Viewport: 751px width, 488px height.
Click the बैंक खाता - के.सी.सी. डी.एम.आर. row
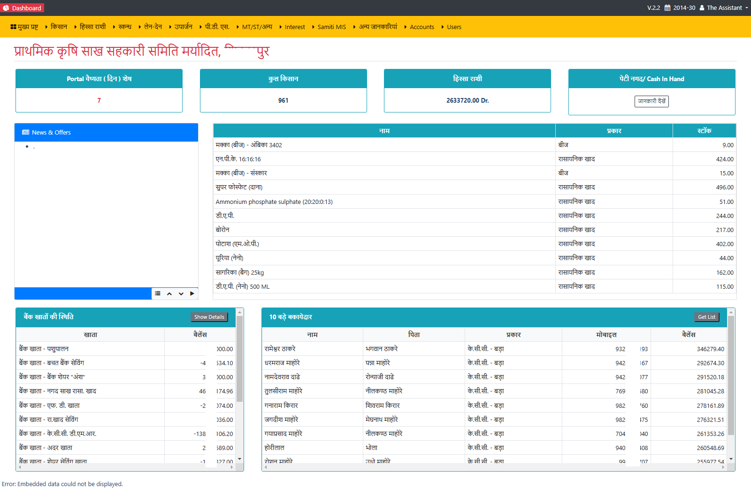pyautogui.click(x=126, y=434)
